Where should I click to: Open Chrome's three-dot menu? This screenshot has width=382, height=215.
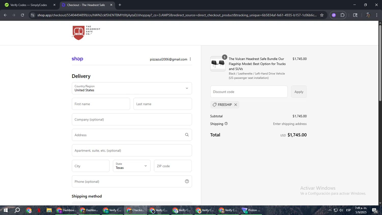pyautogui.click(x=377, y=15)
